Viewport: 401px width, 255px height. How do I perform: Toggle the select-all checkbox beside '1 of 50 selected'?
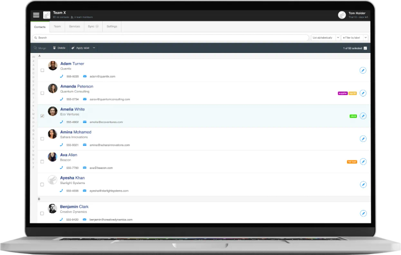[x=365, y=48]
